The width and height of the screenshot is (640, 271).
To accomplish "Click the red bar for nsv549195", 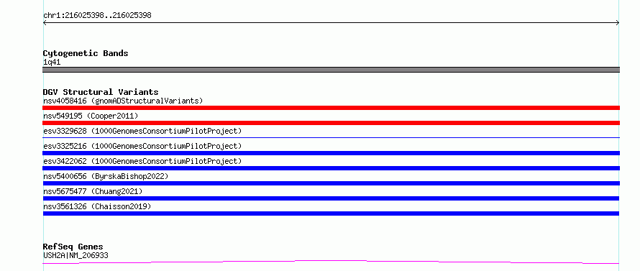I will pyautogui.click(x=331, y=123).
